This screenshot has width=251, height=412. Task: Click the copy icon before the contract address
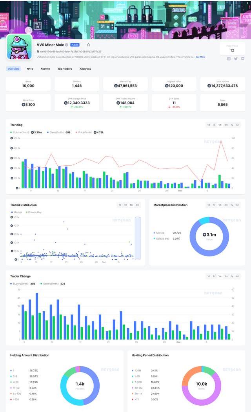pyautogui.click(x=38, y=52)
